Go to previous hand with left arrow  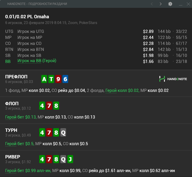tap(152, 4)
